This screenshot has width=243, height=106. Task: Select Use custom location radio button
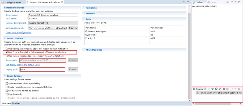click(x=7, y=56)
